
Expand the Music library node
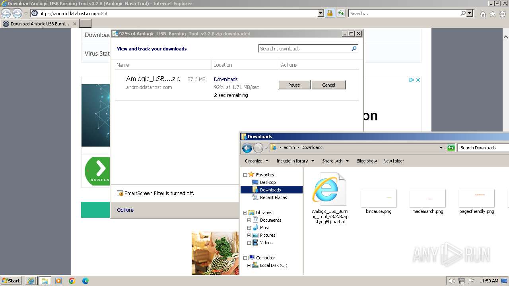coord(249,228)
